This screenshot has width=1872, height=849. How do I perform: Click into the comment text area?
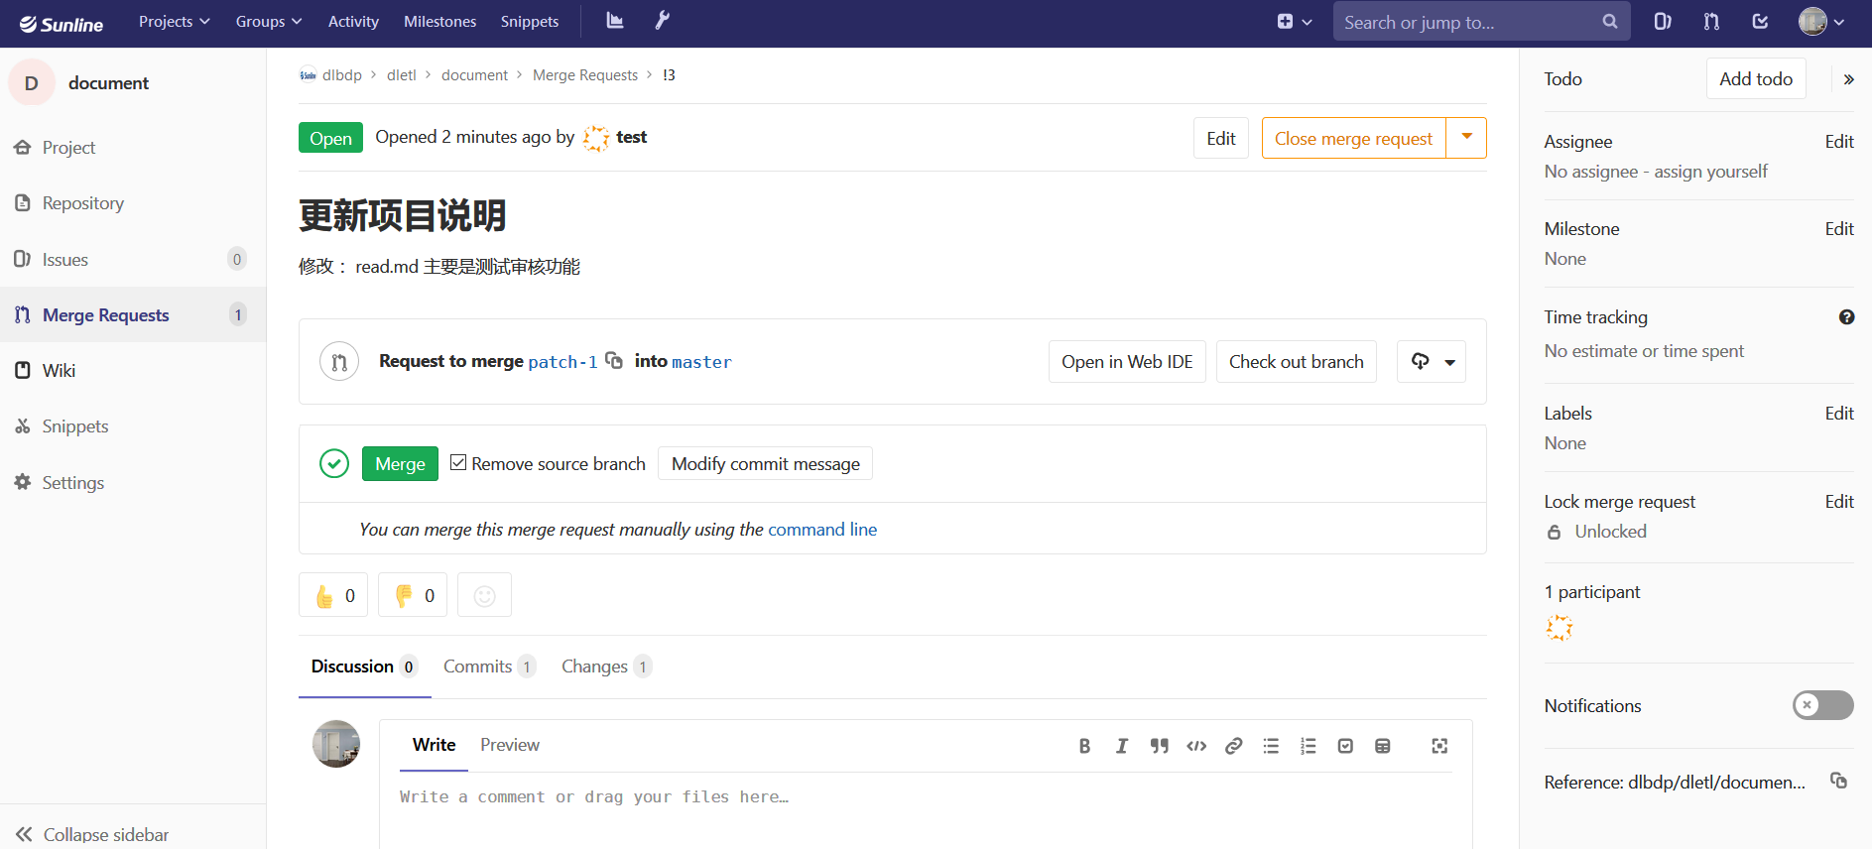(926, 809)
